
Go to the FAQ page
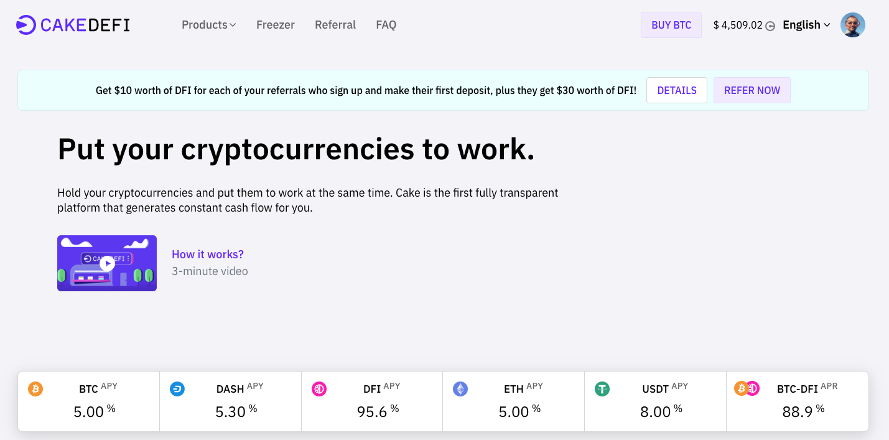tap(386, 24)
